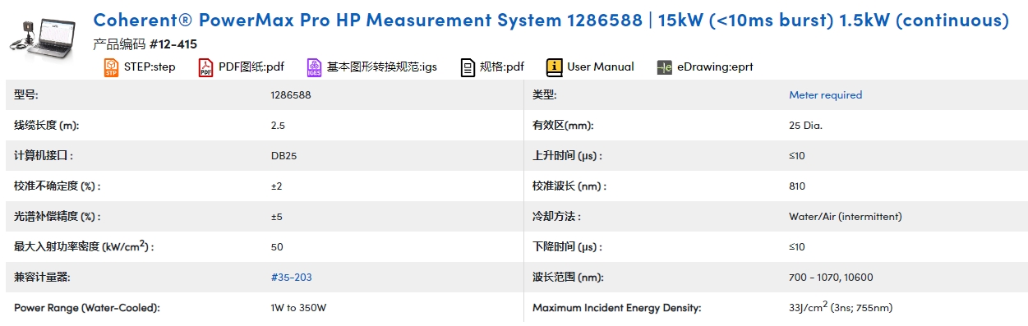Viewport: 1028px width, 326px height.
Task: Select the 700 - 1070, 10600 wavelength range
Action: (x=831, y=278)
